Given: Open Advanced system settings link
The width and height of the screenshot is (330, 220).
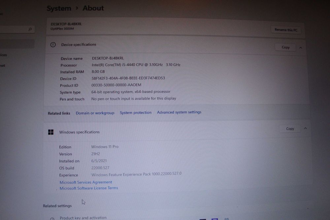Looking at the screenshot, I should click(179, 112).
